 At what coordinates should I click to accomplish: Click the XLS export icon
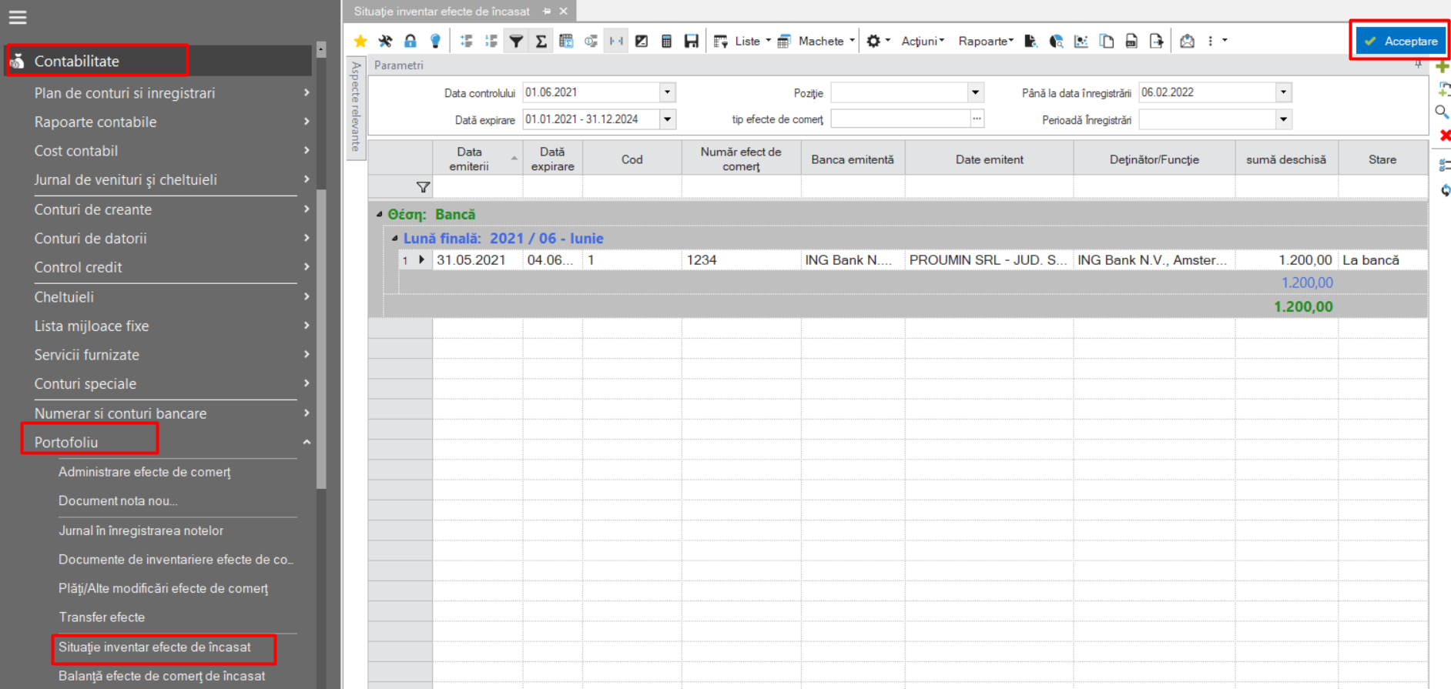pyautogui.click(x=1131, y=42)
